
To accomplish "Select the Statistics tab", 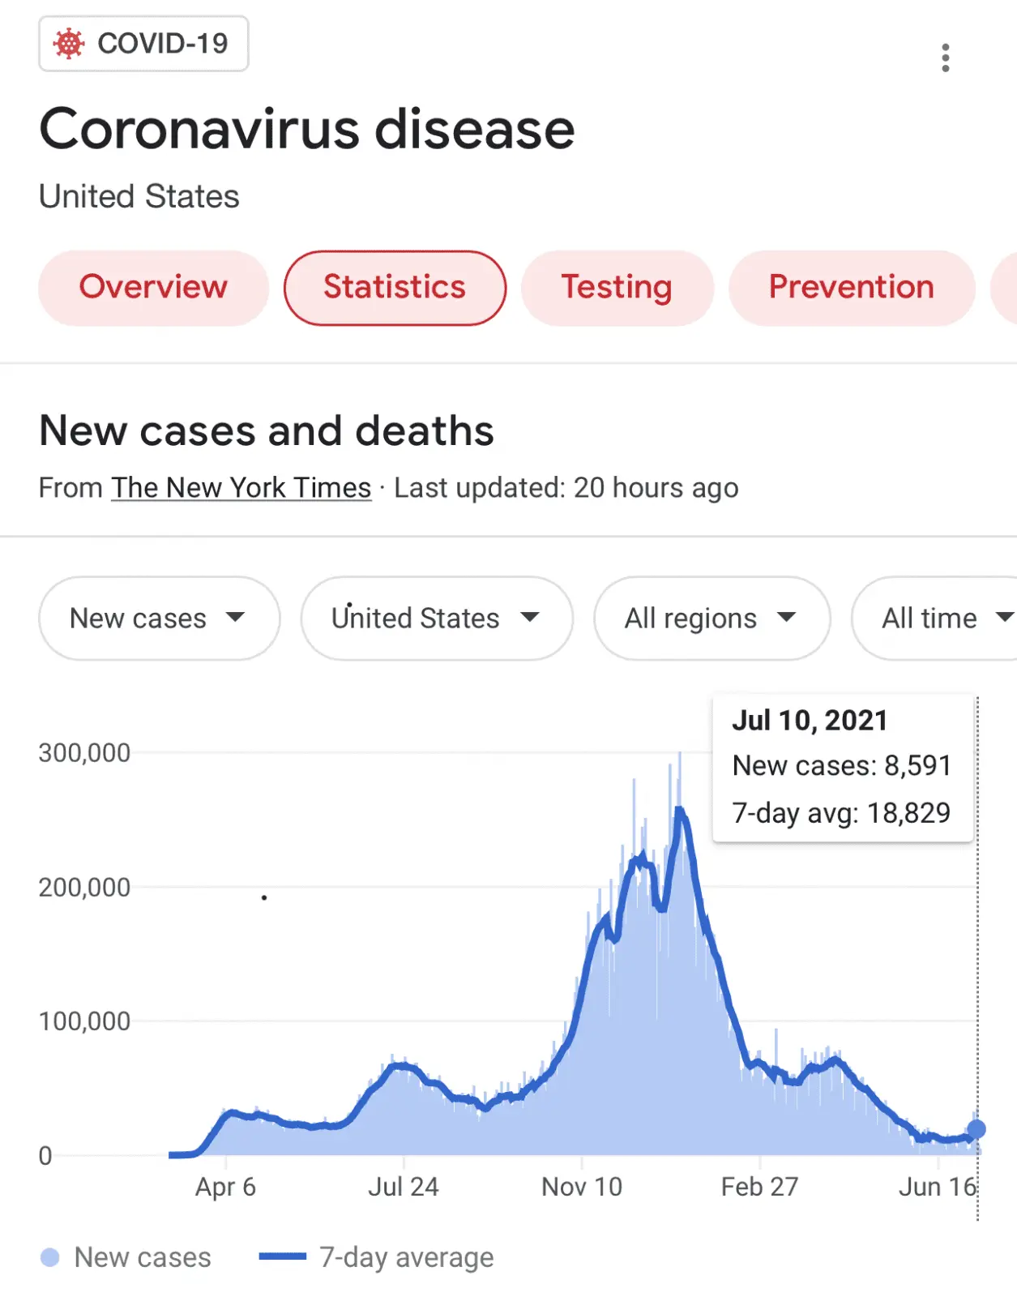I will [x=395, y=288].
